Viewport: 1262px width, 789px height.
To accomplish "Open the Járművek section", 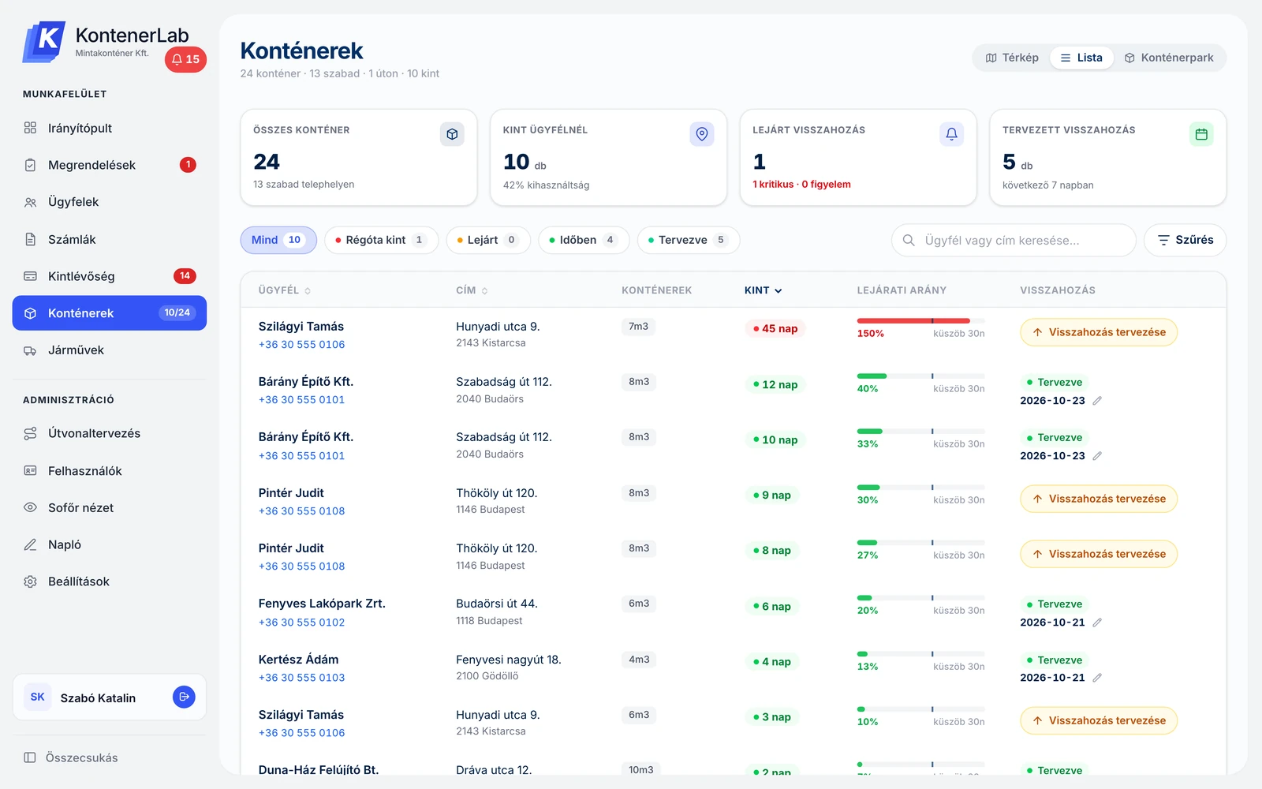I will click(x=110, y=350).
